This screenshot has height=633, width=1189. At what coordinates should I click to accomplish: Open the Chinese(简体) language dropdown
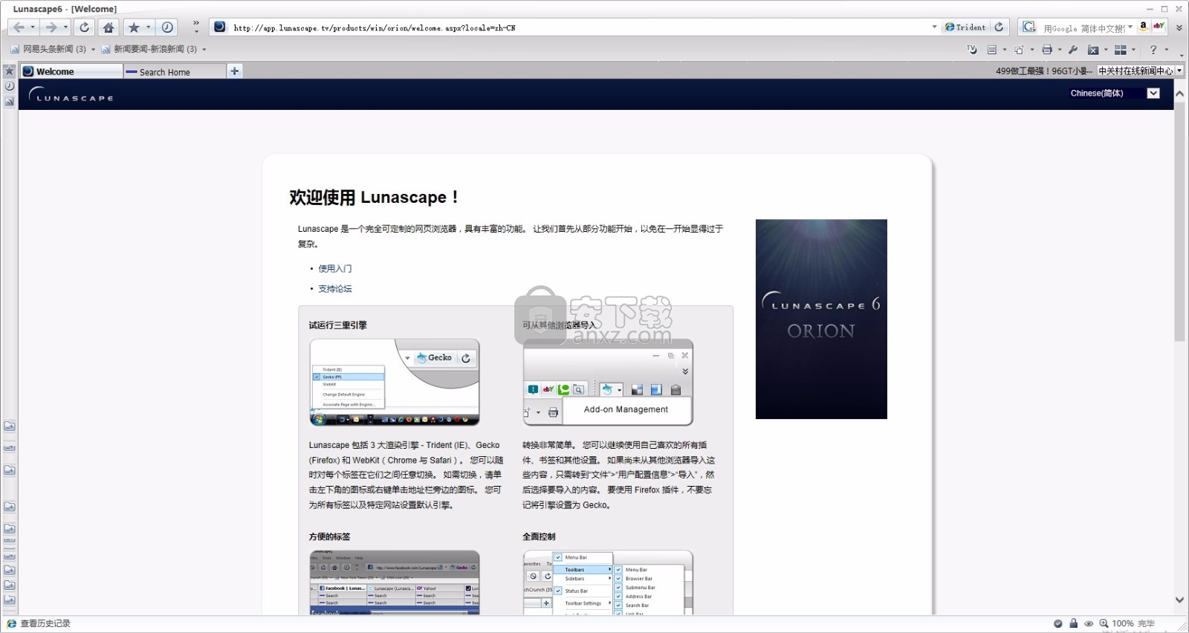(x=1153, y=93)
